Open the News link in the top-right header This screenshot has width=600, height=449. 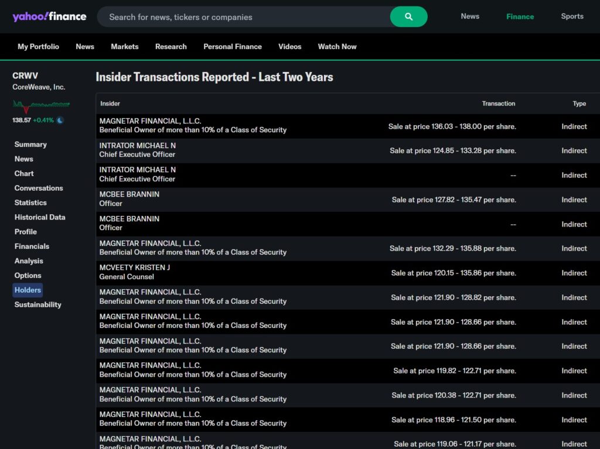(x=470, y=16)
